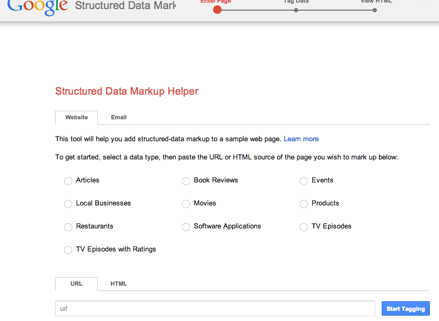Pick the TV Episodes radio button

[304, 227]
